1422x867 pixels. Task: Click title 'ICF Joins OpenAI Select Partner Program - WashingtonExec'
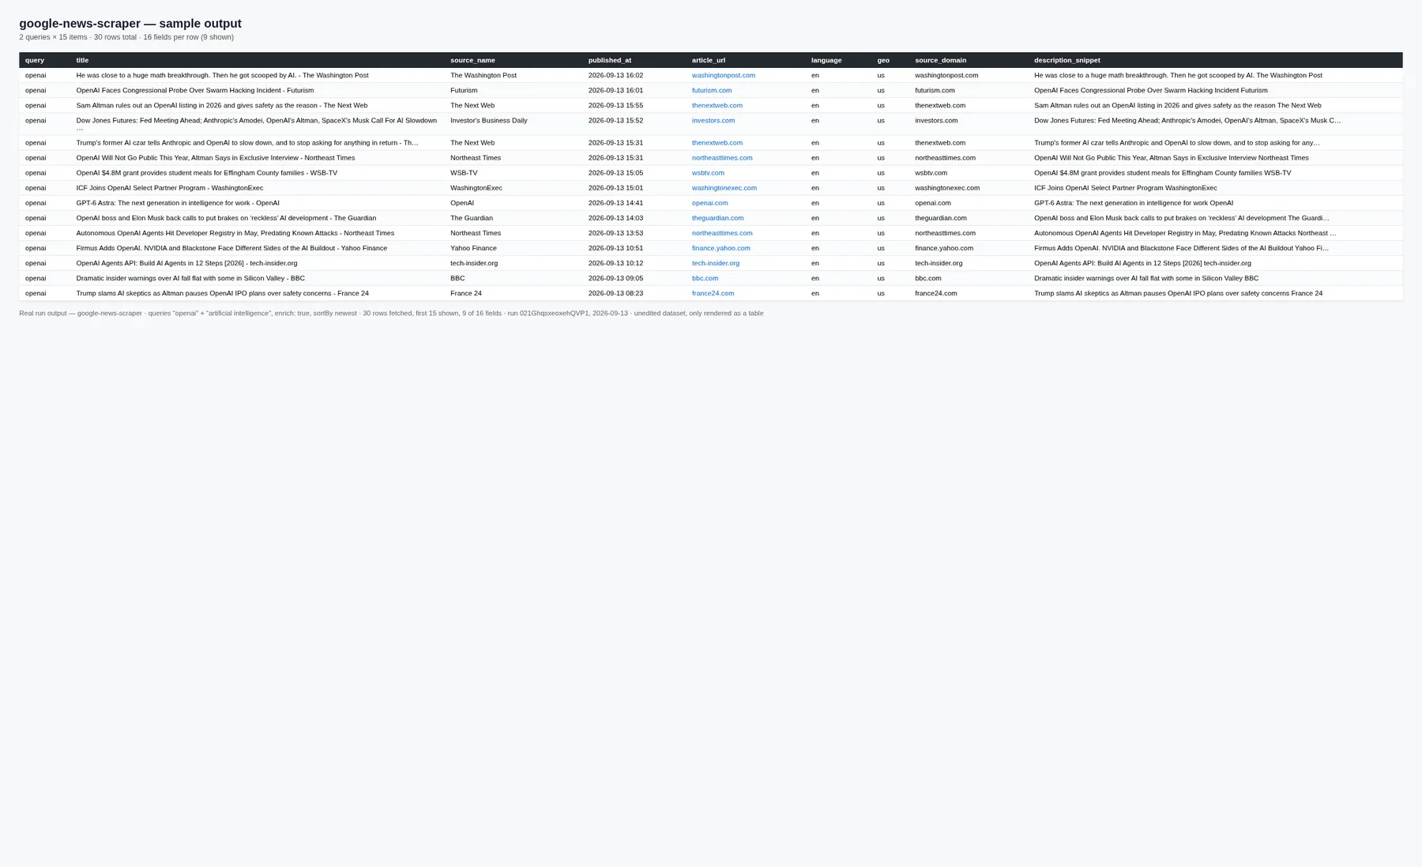click(x=170, y=188)
